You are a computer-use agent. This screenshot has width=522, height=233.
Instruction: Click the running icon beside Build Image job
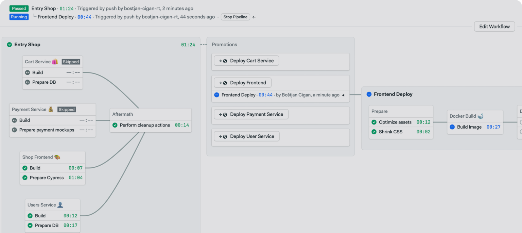coord(452,127)
